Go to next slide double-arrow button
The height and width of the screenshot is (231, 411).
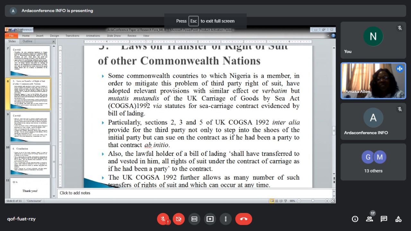(x=334, y=182)
